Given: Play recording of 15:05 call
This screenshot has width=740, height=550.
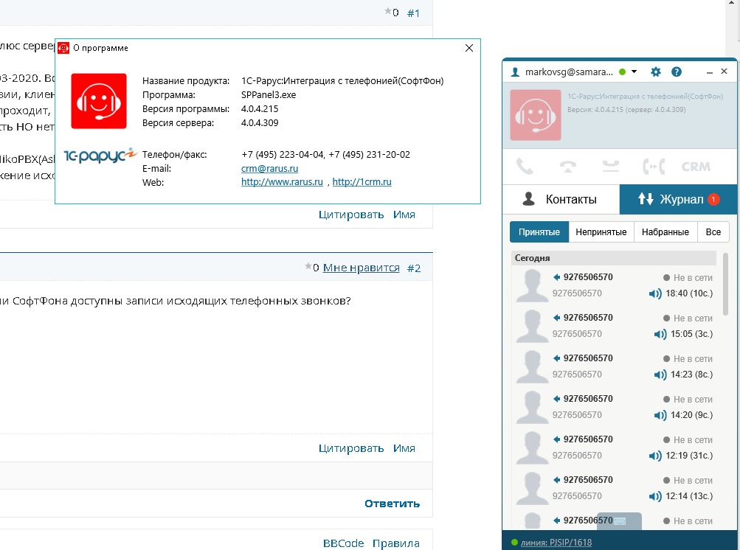Looking at the screenshot, I should click(660, 335).
